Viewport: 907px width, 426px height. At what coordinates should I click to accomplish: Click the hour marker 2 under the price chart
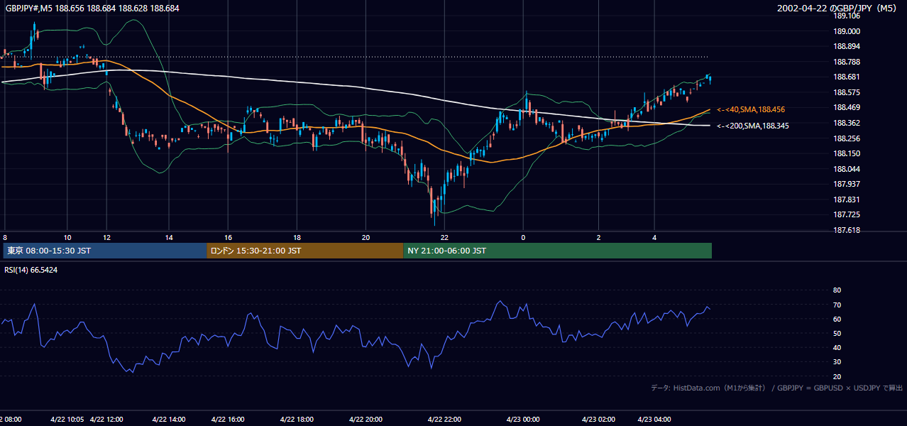click(598, 237)
